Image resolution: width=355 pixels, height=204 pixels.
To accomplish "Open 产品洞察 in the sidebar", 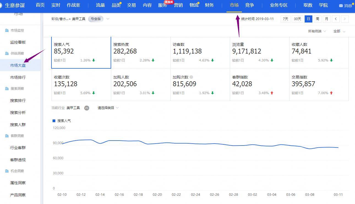I will coord(18,195).
